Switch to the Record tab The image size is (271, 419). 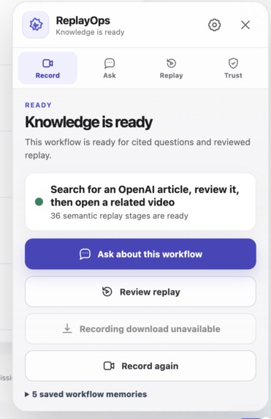(47, 68)
